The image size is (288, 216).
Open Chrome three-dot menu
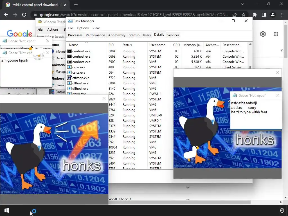pyautogui.click(x=282, y=15)
